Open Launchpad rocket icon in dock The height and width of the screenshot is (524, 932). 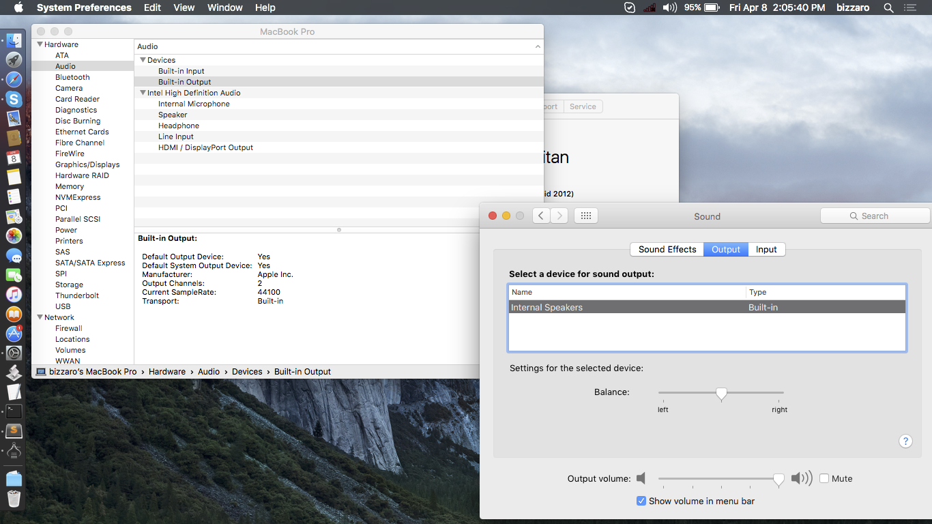tap(14, 60)
